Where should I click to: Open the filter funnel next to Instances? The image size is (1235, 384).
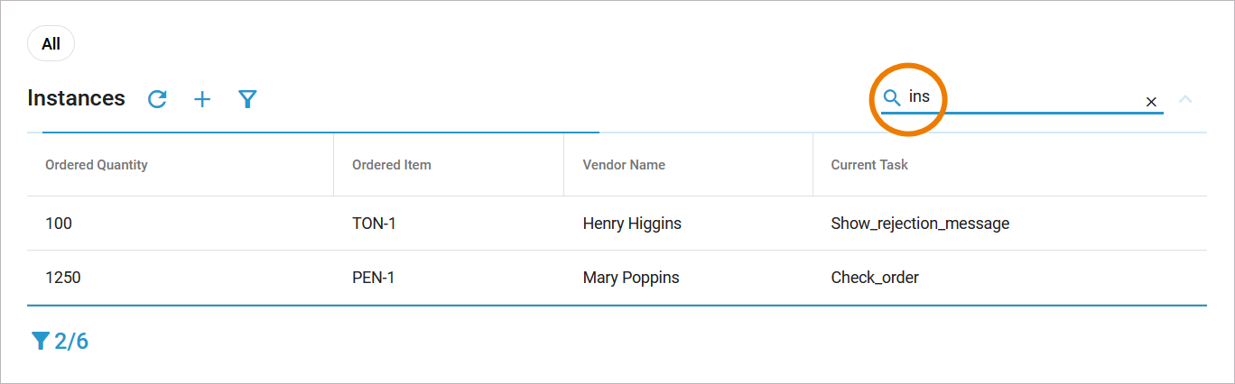click(248, 99)
